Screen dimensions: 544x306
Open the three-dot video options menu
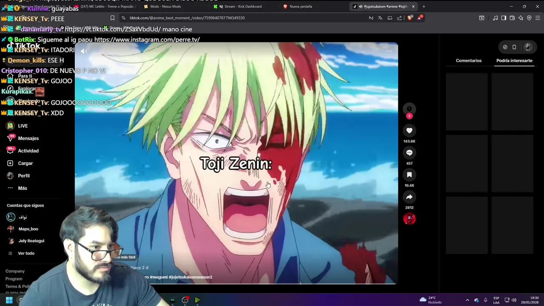point(389,51)
